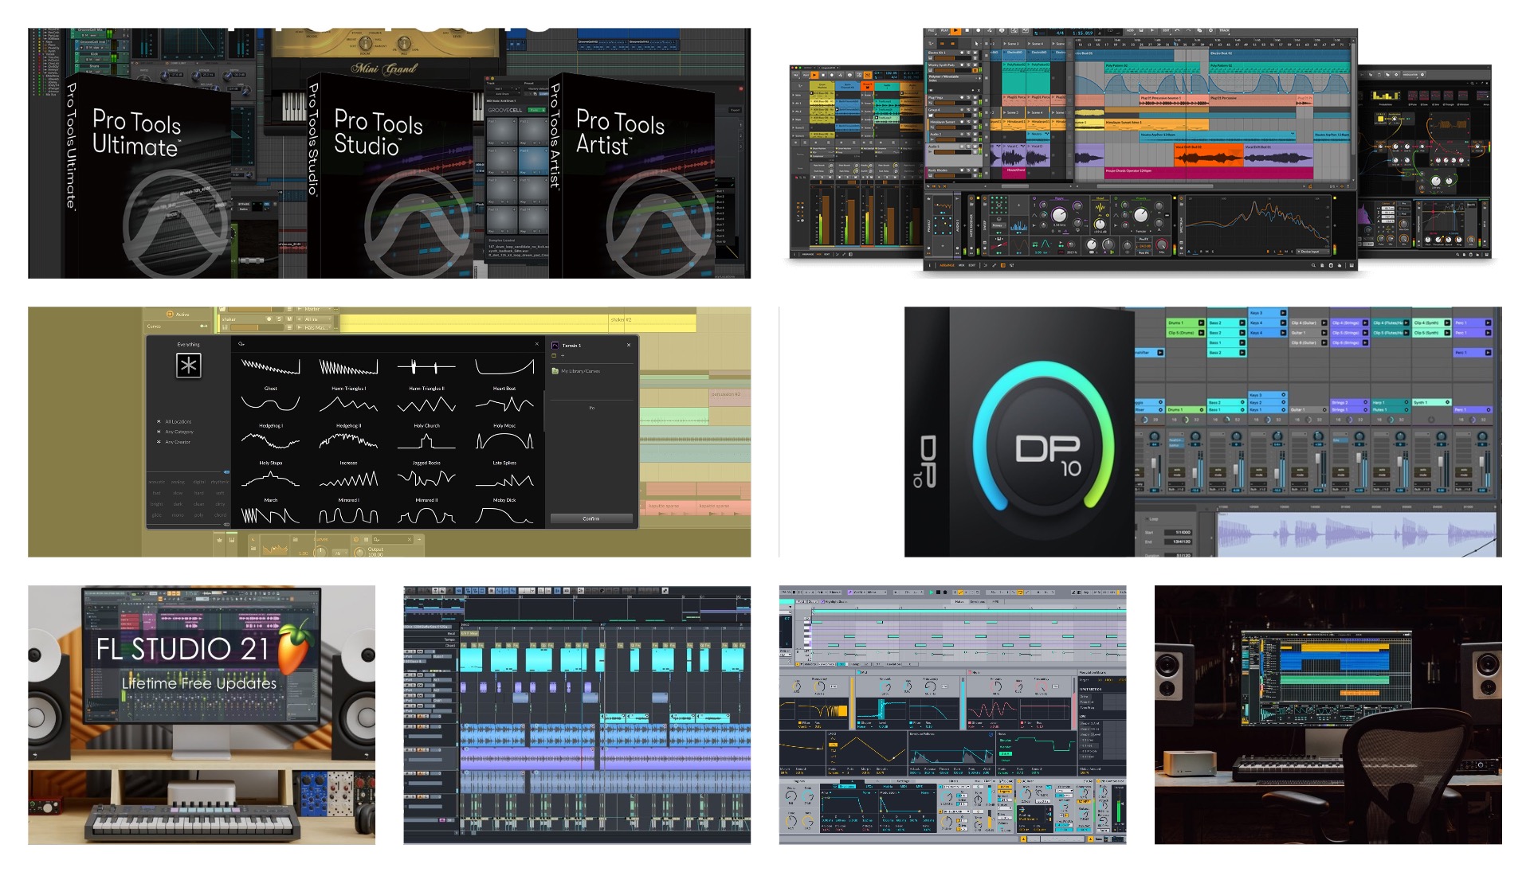Open the FILE menu in Bitwig
1530x872 pixels.
point(931,31)
